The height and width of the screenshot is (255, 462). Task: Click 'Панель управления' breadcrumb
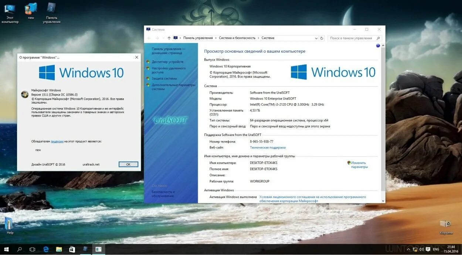(198, 38)
